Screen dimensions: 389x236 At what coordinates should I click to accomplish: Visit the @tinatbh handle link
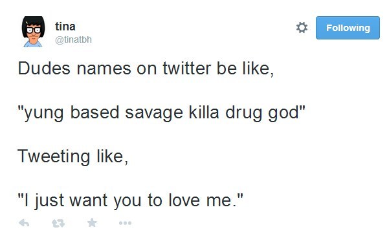tap(73, 39)
